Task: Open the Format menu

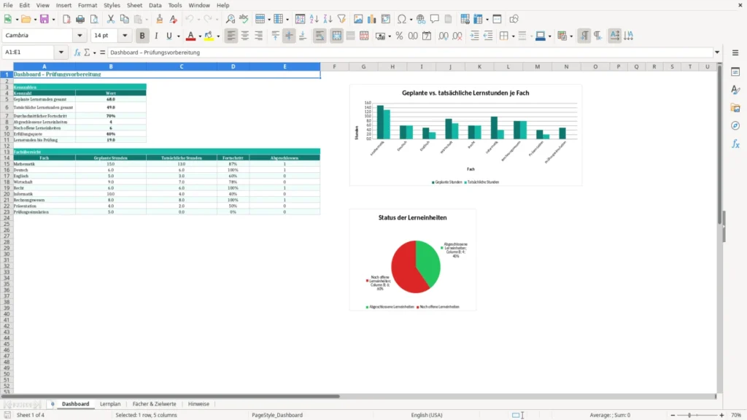Action: [x=88, y=5]
